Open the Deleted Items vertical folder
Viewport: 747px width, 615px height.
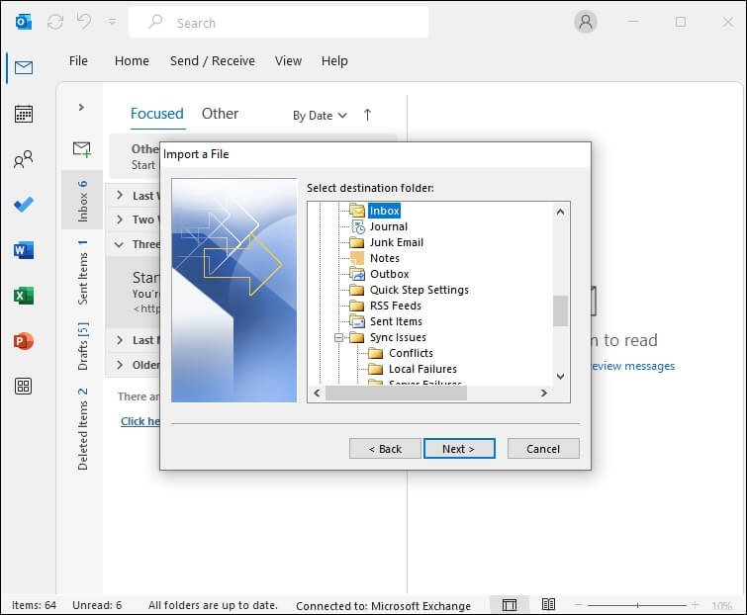click(x=83, y=429)
